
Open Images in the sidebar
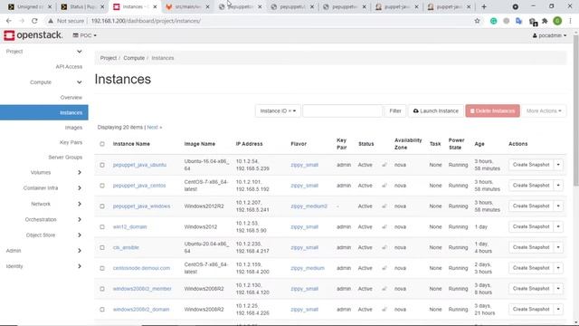click(x=73, y=128)
